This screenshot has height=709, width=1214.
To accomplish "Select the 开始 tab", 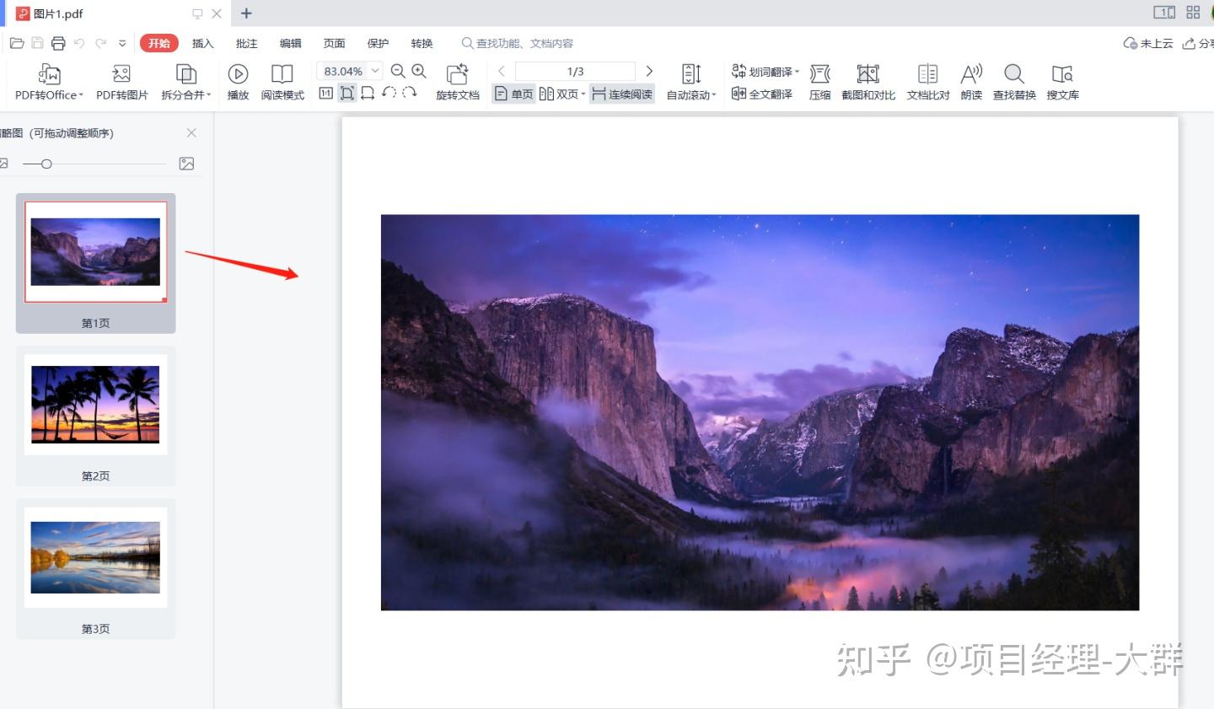I will [x=159, y=43].
